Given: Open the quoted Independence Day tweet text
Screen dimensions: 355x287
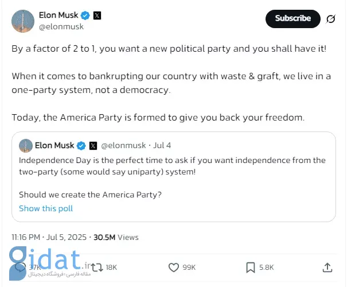Looking at the screenshot, I should pyautogui.click(x=172, y=166).
